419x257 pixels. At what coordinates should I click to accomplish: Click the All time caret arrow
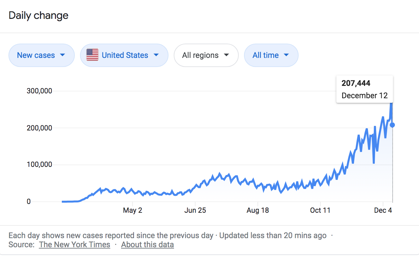[x=286, y=55]
